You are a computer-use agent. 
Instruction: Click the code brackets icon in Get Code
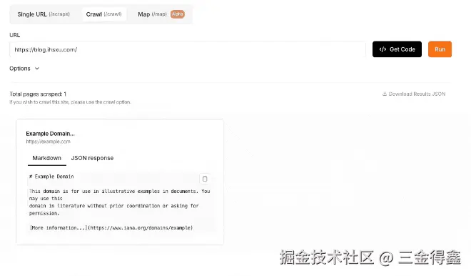[383, 49]
